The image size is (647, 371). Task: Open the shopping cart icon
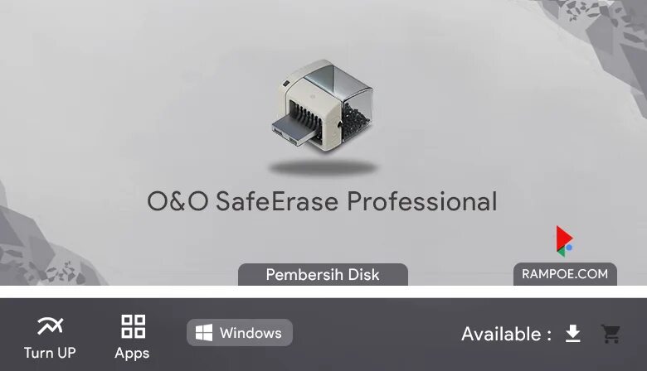point(611,334)
